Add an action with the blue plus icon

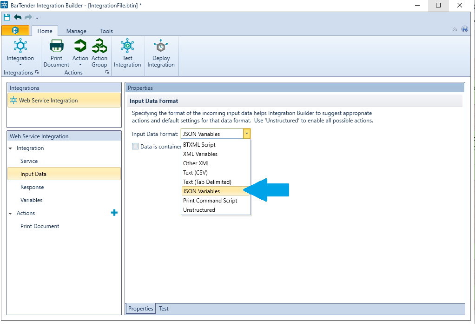[114, 213]
